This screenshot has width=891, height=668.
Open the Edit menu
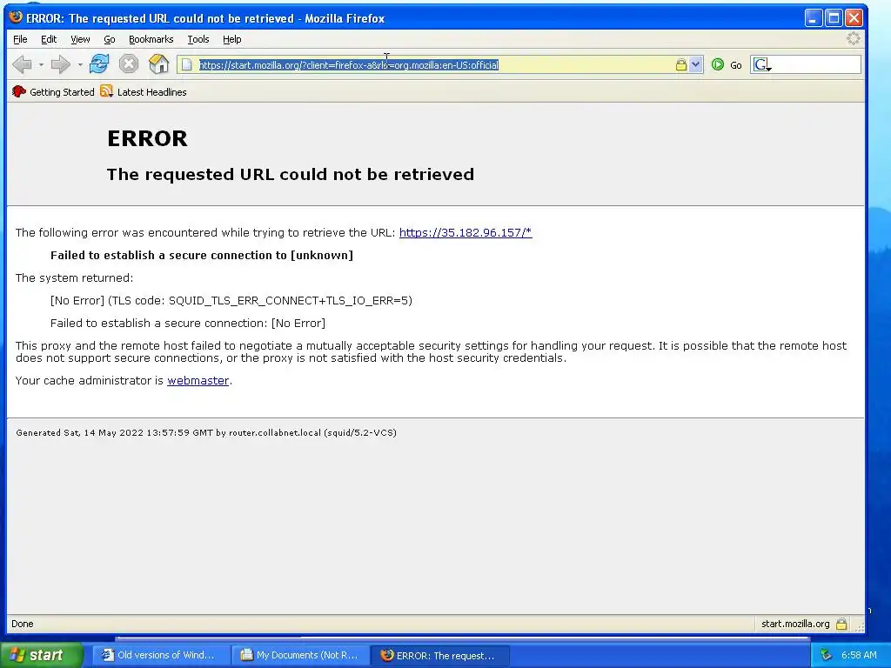pyautogui.click(x=49, y=39)
